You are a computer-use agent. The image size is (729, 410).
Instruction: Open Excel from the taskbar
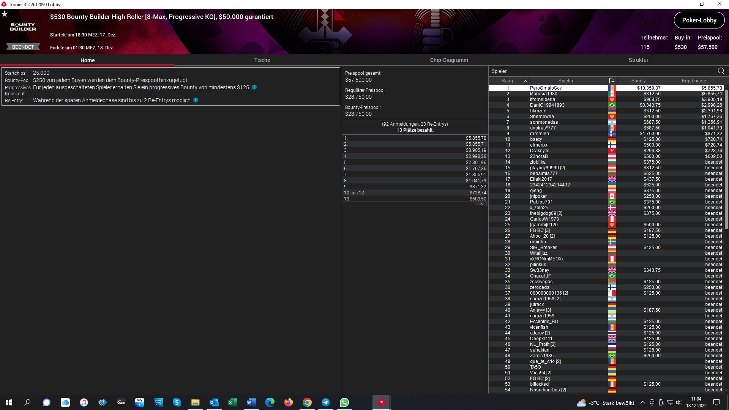tap(232, 402)
